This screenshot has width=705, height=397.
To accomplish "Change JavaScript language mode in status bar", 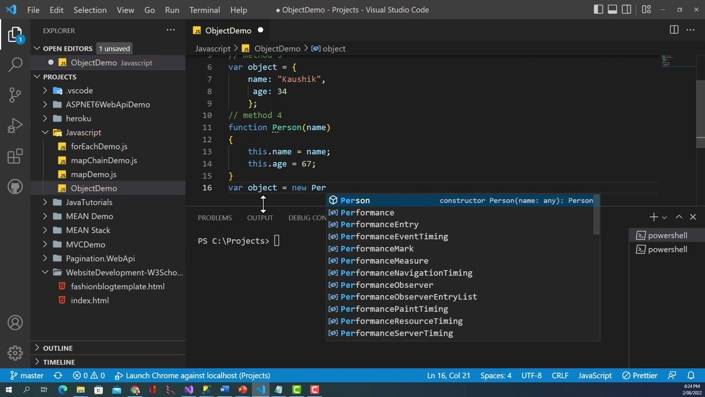I will (x=595, y=375).
